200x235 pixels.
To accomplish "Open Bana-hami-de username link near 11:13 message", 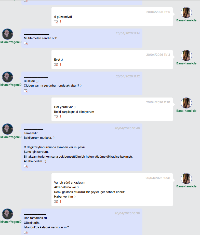I will click(186, 63).
